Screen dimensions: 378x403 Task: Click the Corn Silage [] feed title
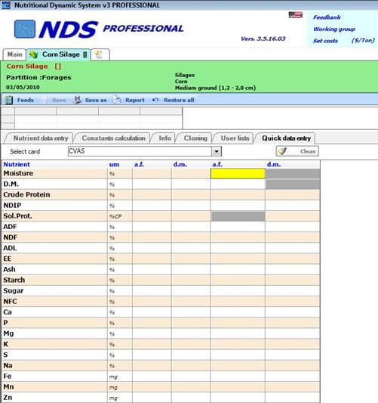click(x=34, y=67)
